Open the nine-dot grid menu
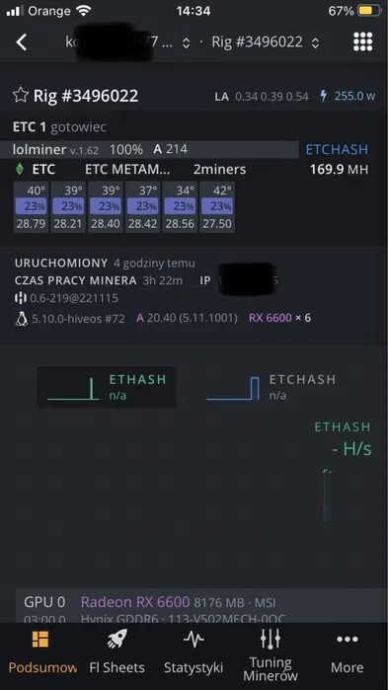Image resolution: width=388 pixels, height=690 pixels. coord(363,41)
